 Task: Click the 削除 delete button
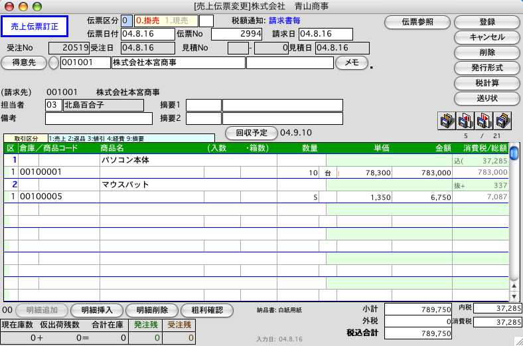(486, 52)
